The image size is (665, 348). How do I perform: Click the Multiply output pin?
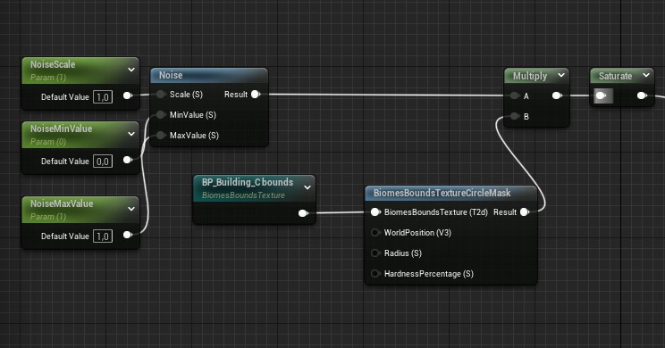(557, 95)
